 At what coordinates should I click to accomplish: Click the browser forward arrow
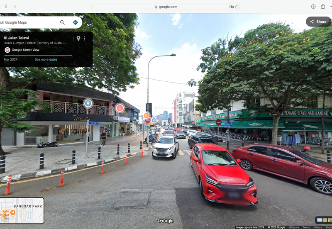coord(15,7)
